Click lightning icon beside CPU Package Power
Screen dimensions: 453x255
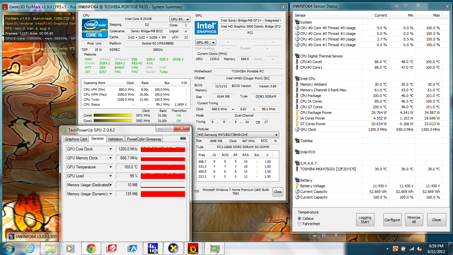297,113
